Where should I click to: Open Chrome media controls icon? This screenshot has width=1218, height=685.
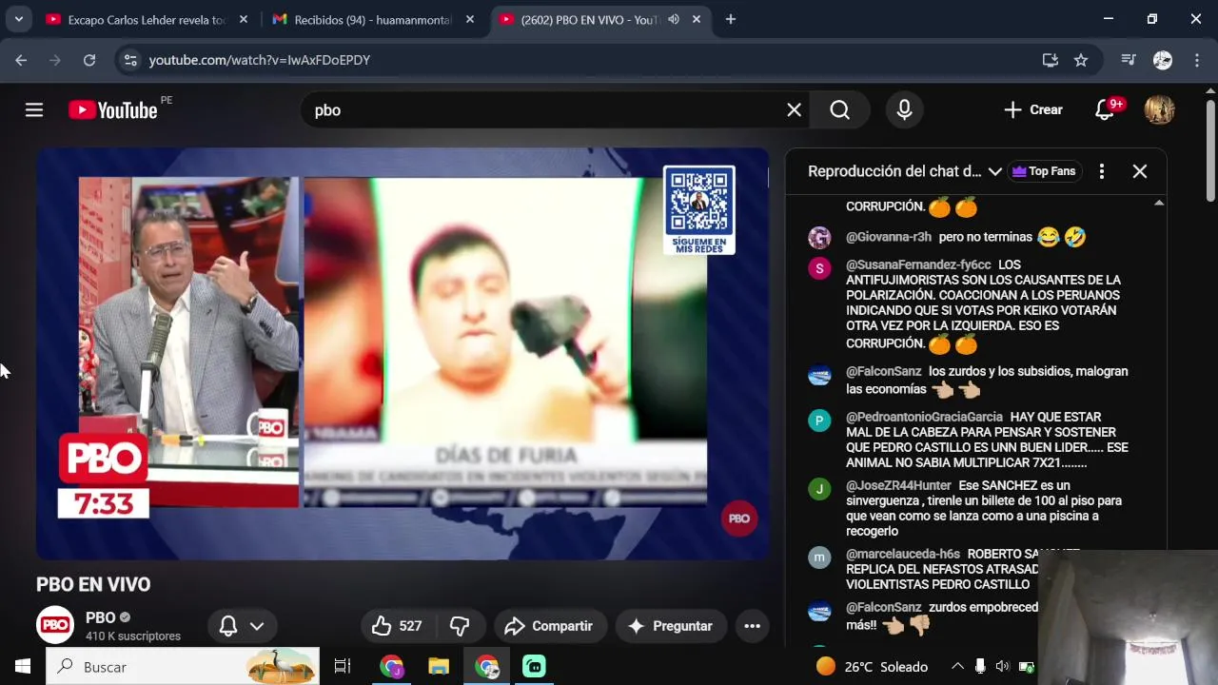[x=1129, y=60]
